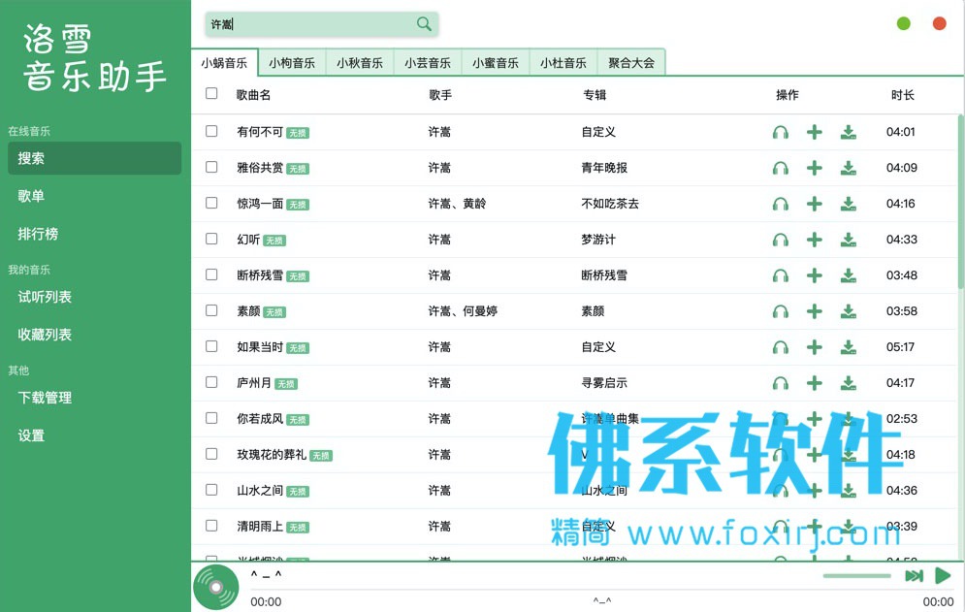The height and width of the screenshot is (612, 965).
Task: Listen to 庐州月 with headphone icon
Action: 781,383
